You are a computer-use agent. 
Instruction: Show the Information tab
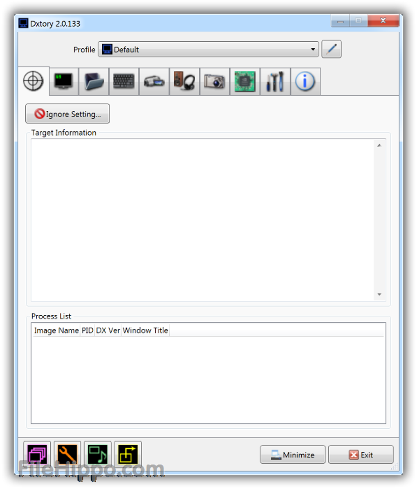[305, 81]
